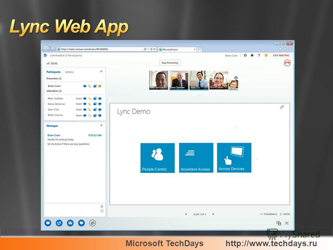Click the 03:50 call timer
Screen dimensions: 333x250
pos(54,63)
